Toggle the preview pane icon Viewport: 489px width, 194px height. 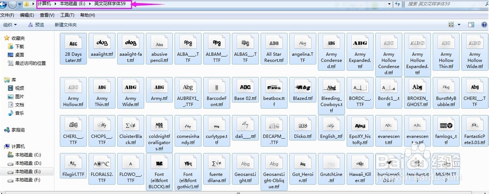coord(471,24)
